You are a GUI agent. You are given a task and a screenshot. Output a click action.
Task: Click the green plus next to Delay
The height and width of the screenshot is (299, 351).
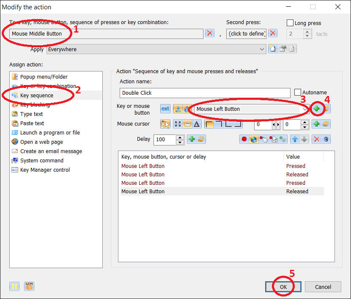click(x=192, y=139)
